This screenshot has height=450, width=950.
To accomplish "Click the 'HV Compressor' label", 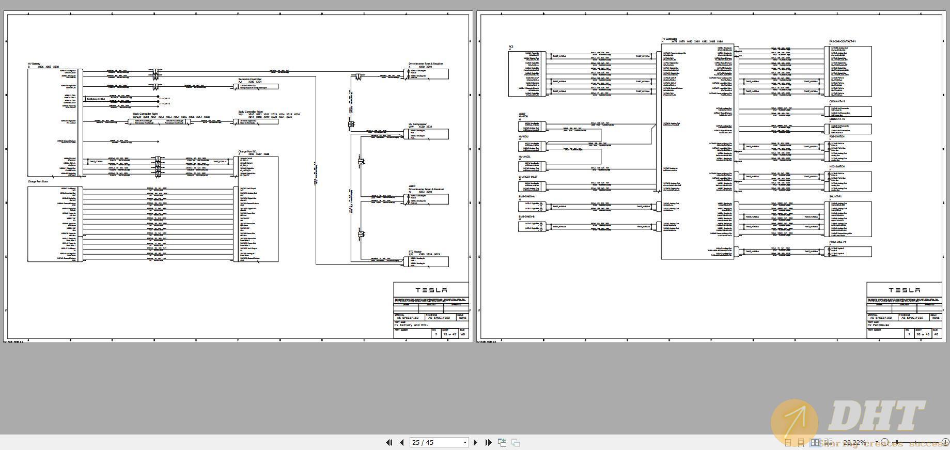I will pyautogui.click(x=418, y=124).
